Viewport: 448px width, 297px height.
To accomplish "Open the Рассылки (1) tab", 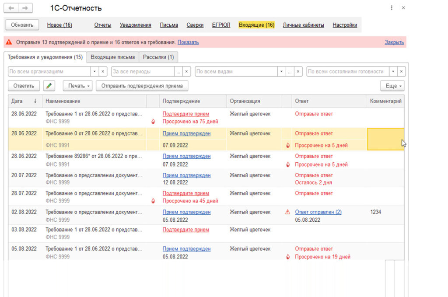I will 158,57.
